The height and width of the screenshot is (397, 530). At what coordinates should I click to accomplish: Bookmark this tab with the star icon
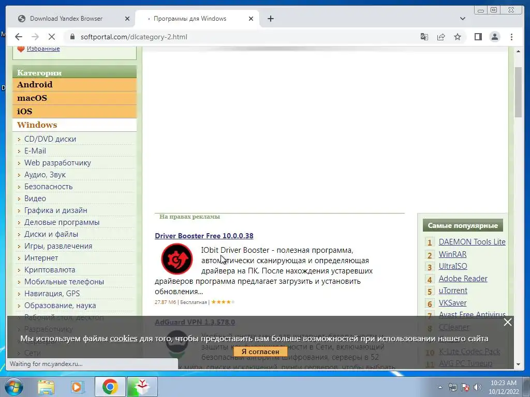click(458, 37)
